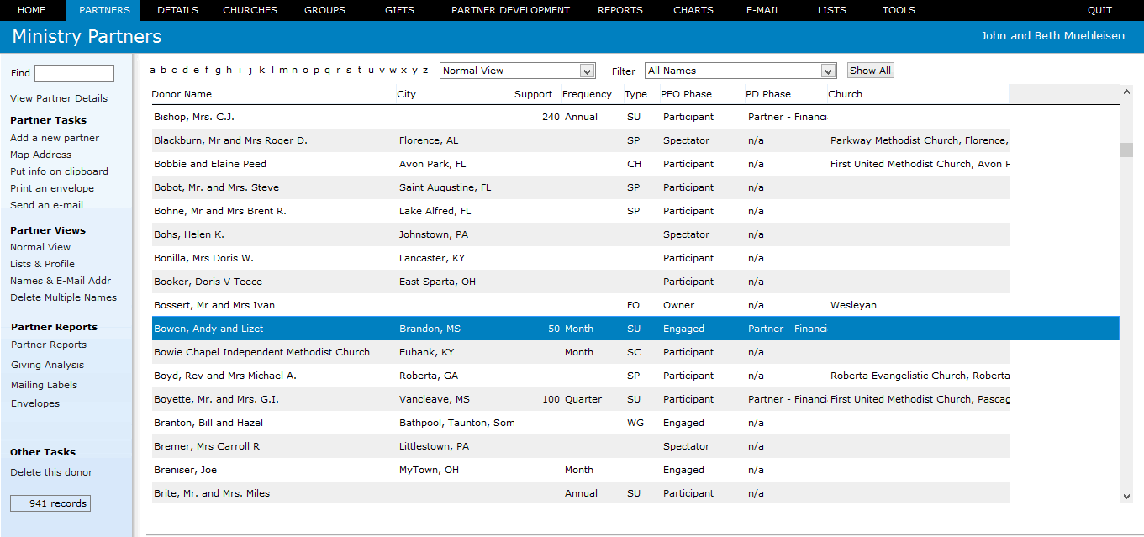This screenshot has height=537, width=1144.
Task: Click Send an e-mail link
Action: pyautogui.click(x=46, y=205)
